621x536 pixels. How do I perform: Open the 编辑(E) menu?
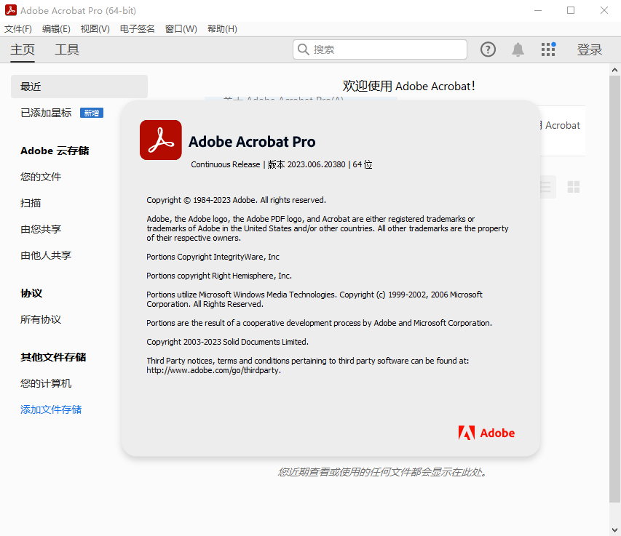(x=56, y=29)
